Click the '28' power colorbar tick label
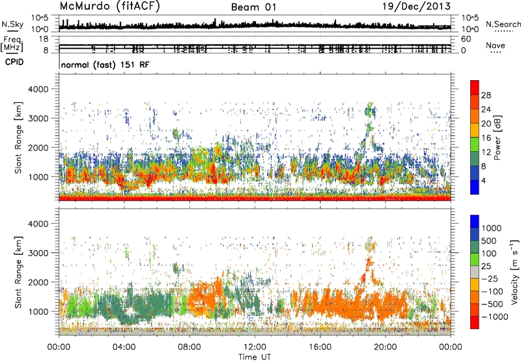 (x=486, y=95)
